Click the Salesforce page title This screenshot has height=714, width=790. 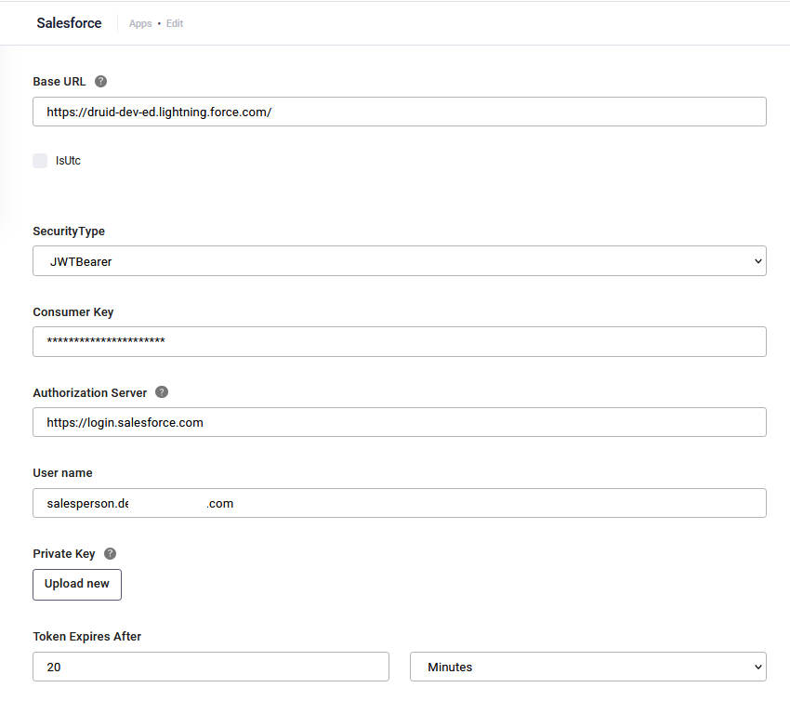click(x=69, y=23)
